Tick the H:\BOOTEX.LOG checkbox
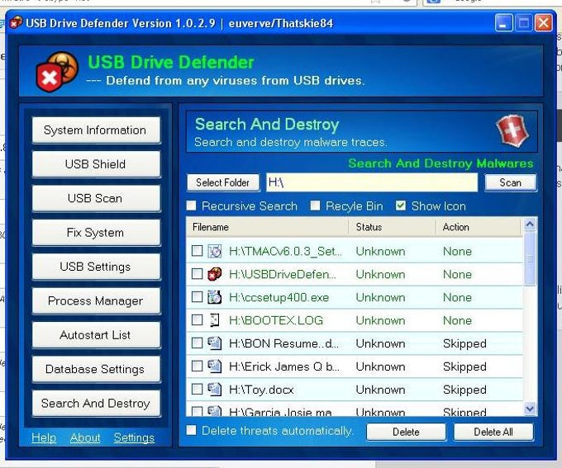Viewport: 562px width, 468px height. [x=197, y=319]
